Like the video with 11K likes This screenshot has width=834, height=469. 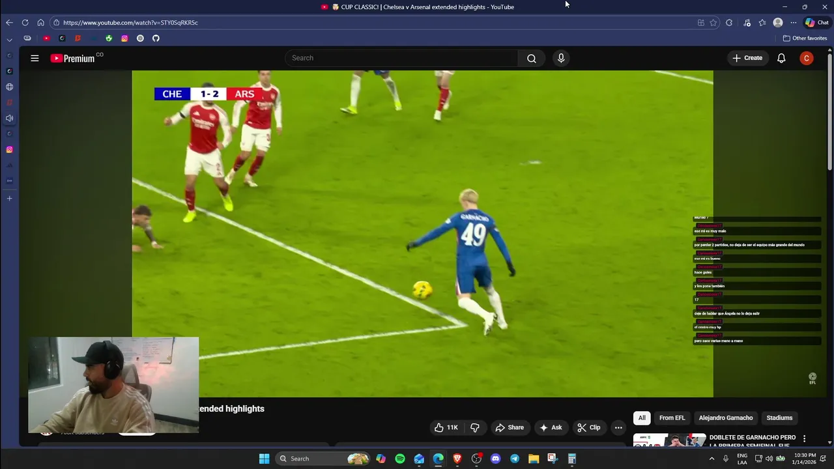tap(447, 427)
